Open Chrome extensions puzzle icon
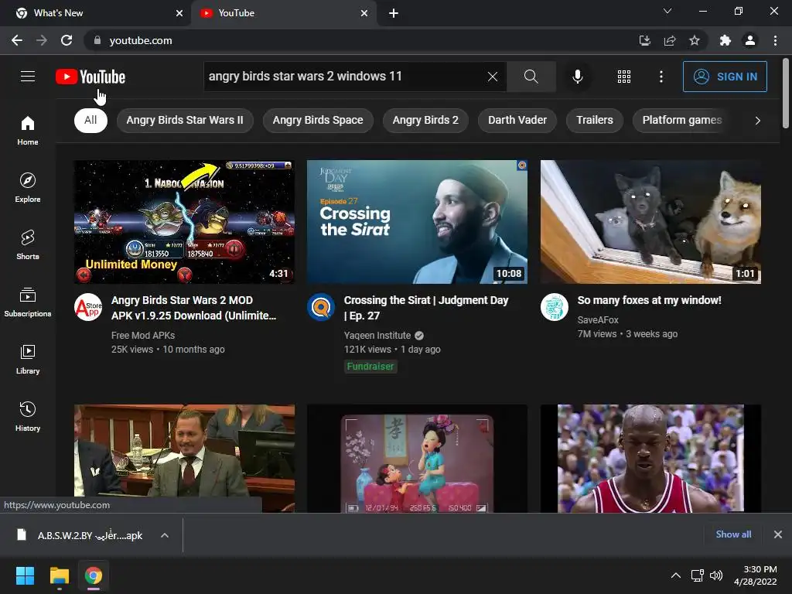Viewport: 792px width, 594px height. (725, 40)
